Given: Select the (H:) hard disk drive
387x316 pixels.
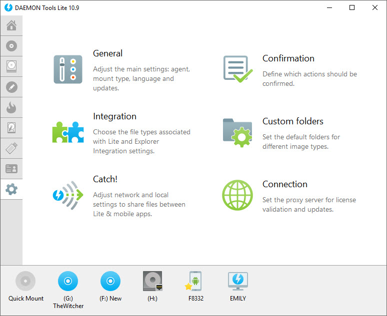Looking at the screenshot, I should pyautogui.click(x=152, y=281).
